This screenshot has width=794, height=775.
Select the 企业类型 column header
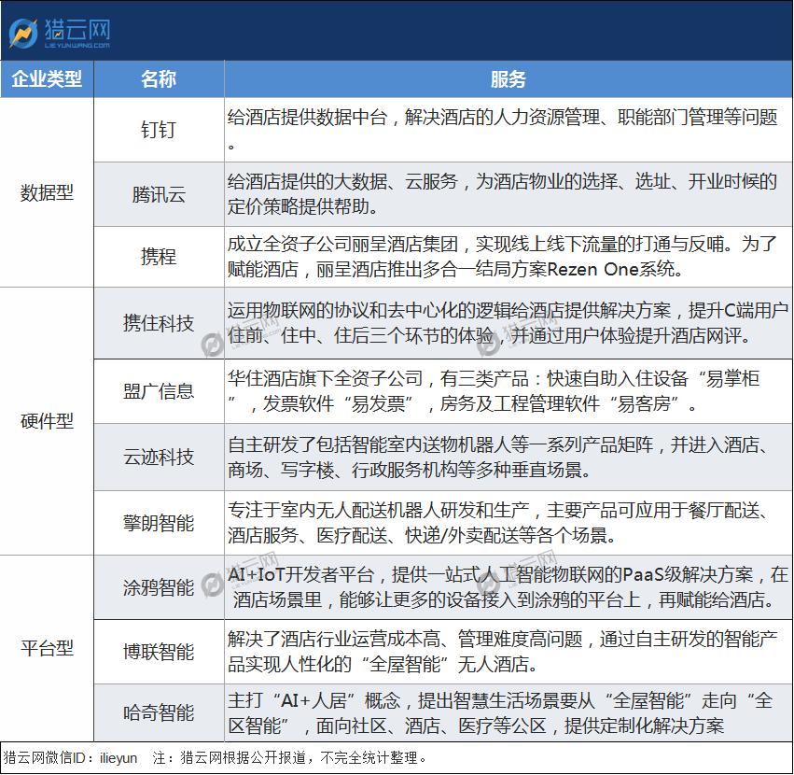pos(47,79)
